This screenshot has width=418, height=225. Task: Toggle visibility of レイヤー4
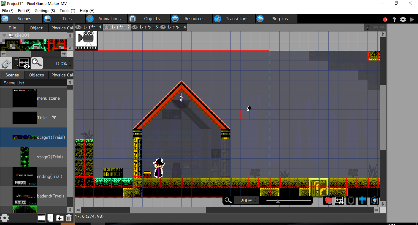coord(163,27)
